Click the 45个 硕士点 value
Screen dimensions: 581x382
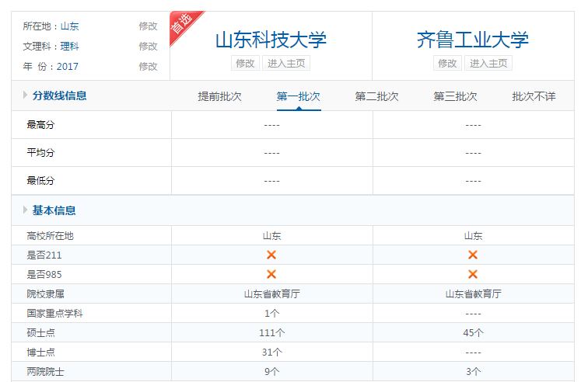click(x=473, y=333)
